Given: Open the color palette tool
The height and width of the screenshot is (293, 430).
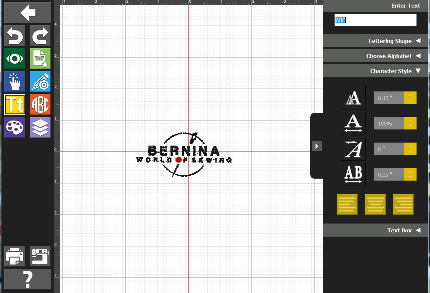Looking at the screenshot, I should 14,127.
